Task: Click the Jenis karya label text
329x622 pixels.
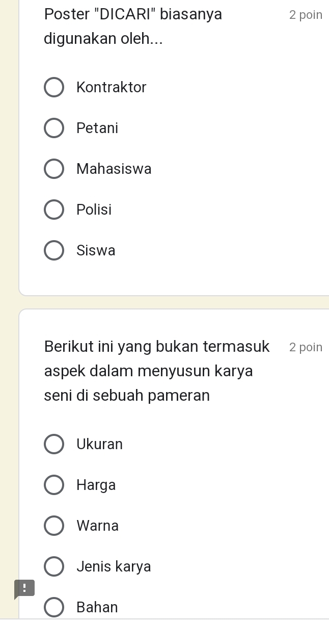Action: [x=114, y=566]
